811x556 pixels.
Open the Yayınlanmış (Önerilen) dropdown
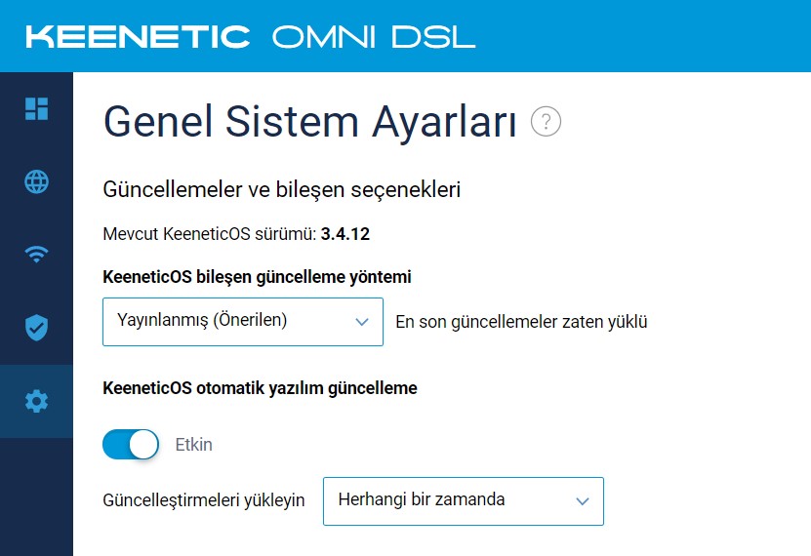point(243,321)
